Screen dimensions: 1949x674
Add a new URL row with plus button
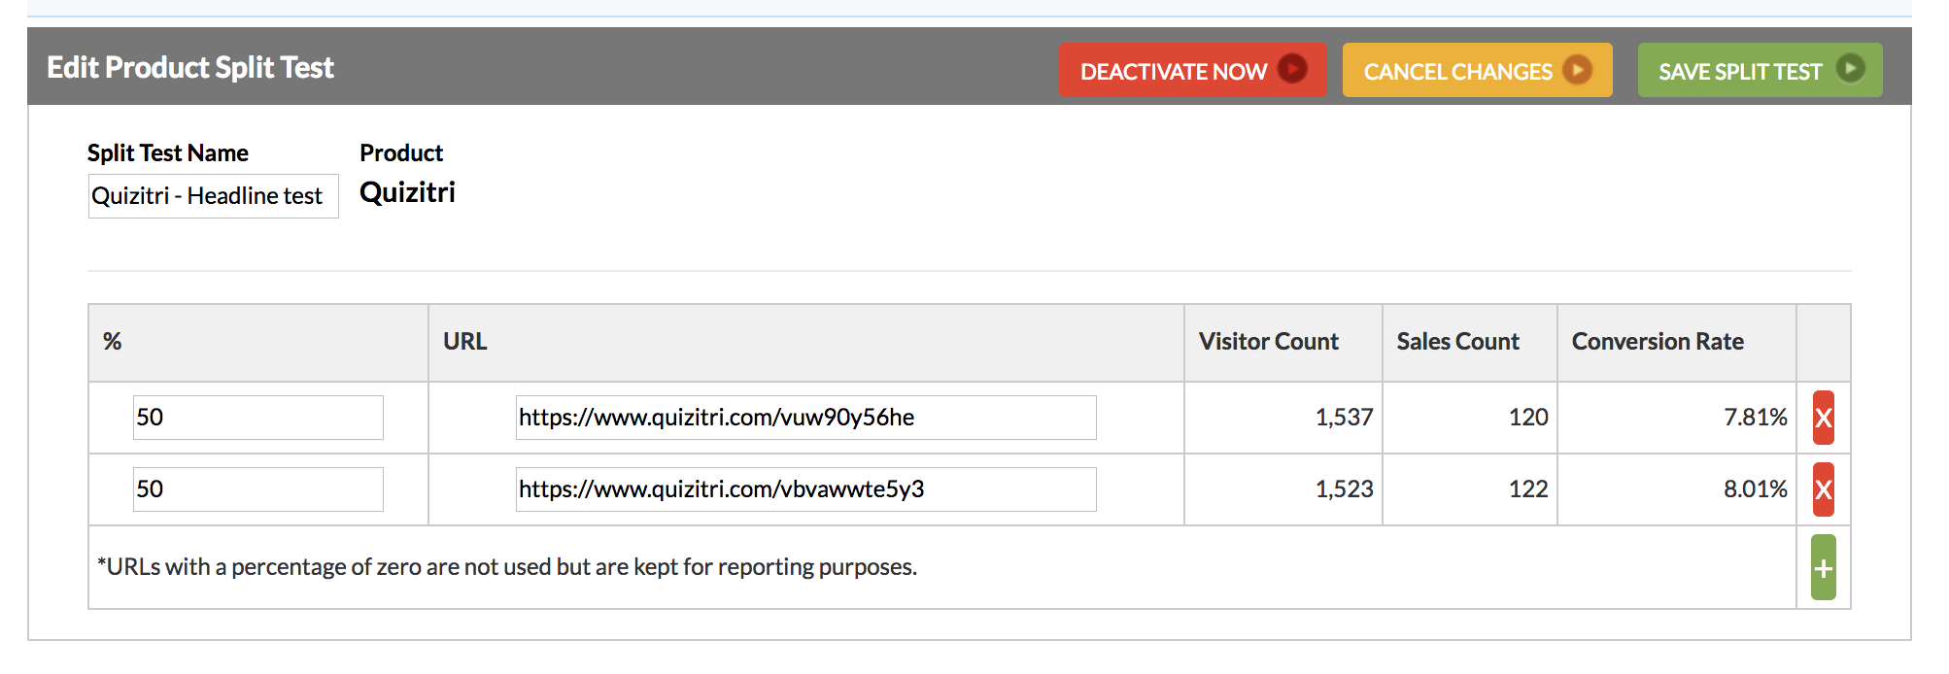(x=1823, y=568)
